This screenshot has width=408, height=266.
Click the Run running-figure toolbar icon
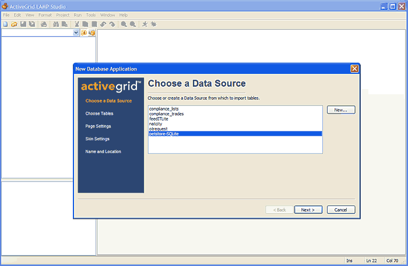tap(145, 24)
